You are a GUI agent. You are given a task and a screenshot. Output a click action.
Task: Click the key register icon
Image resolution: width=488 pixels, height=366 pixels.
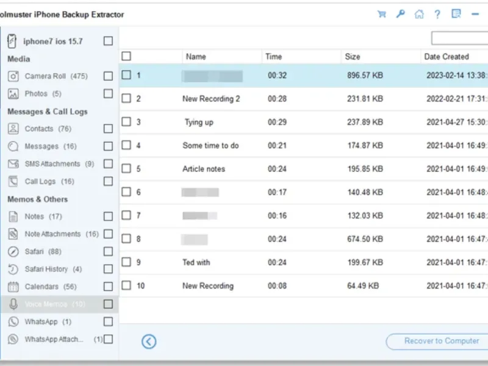400,14
